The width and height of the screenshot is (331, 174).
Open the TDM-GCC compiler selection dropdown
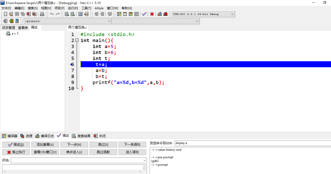pyautogui.click(x=203, y=14)
